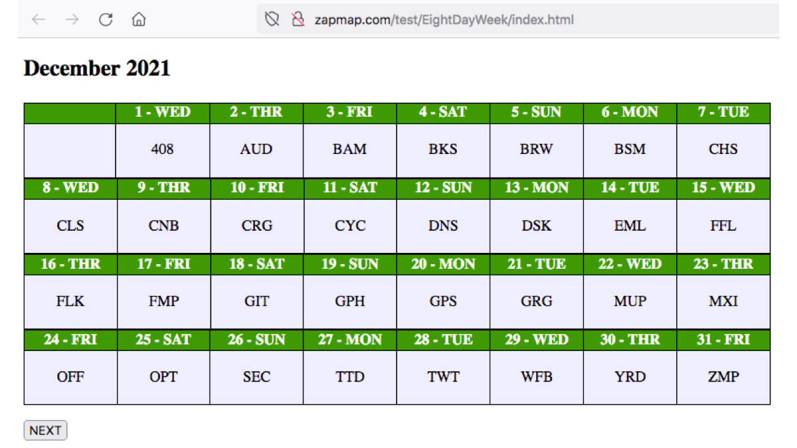Select the 3 - FRI header cell

click(x=349, y=113)
